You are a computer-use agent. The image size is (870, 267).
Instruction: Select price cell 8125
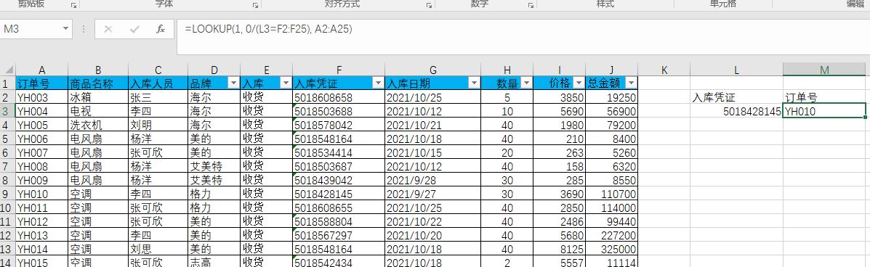point(560,250)
